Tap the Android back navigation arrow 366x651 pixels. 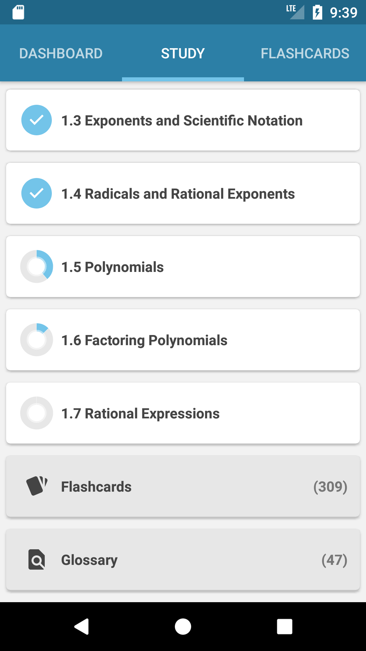(x=81, y=626)
